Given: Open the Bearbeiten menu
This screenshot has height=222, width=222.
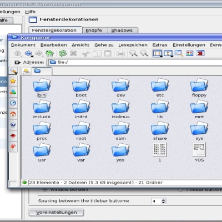Looking at the screenshot, I should (x=54, y=45).
